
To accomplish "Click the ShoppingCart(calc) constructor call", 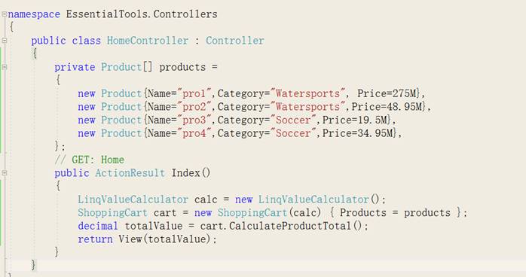I will (x=269, y=213).
